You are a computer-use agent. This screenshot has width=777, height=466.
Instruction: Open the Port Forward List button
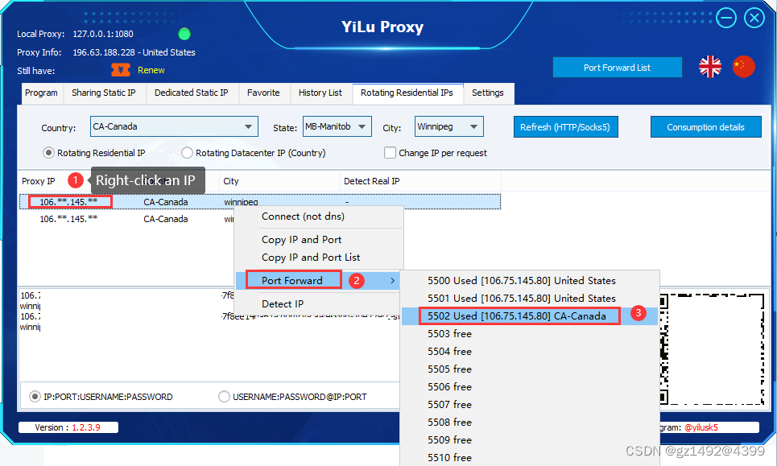(617, 68)
